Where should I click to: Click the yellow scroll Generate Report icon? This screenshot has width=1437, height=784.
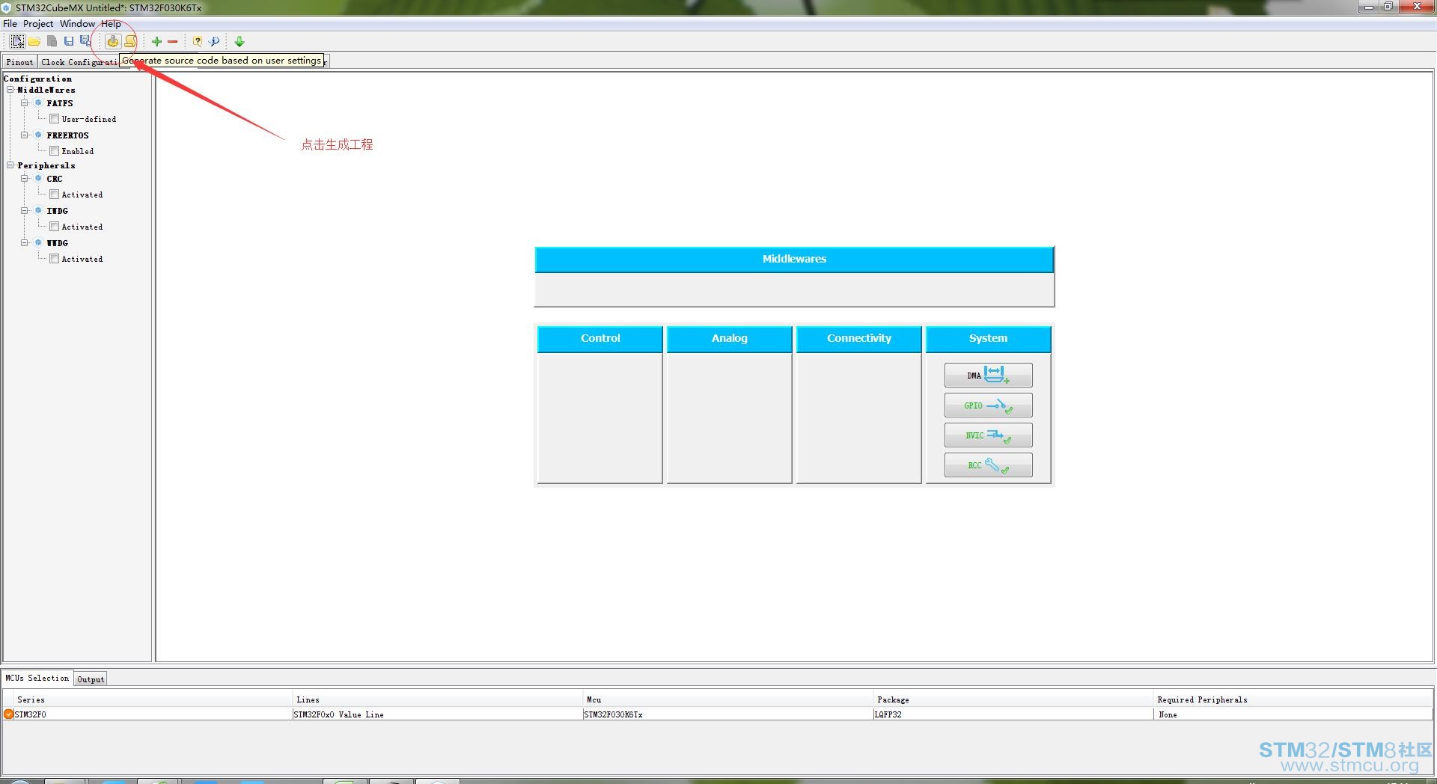coord(130,41)
